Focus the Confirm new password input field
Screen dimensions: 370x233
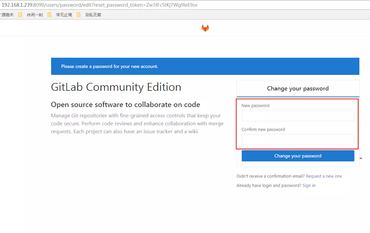[297, 139]
